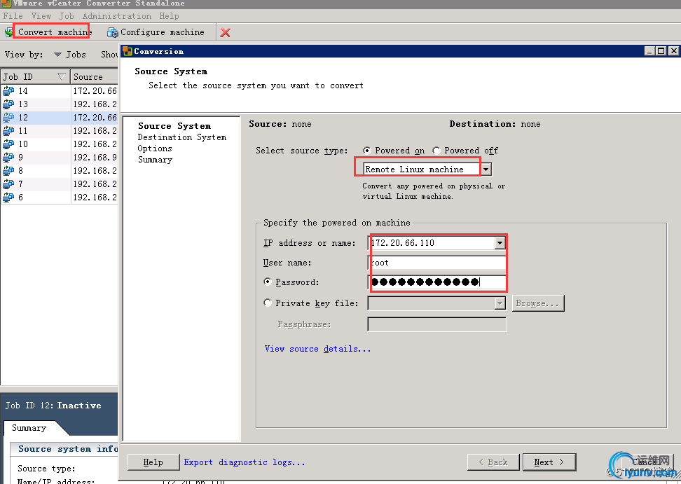Choose the Password authentication radio button
The height and width of the screenshot is (484, 681).
click(268, 282)
